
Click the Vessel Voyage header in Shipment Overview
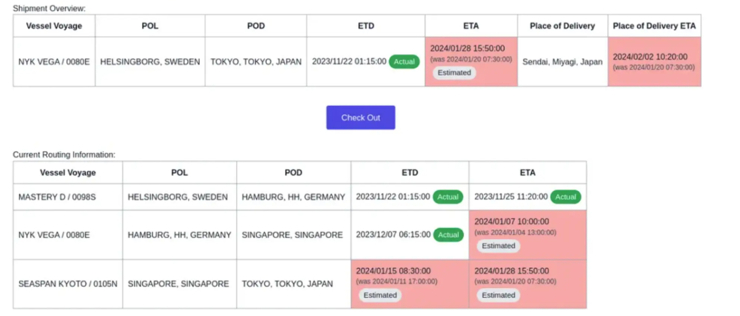click(x=54, y=26)
